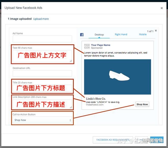
Task: Remove the ad using the X beside 1 of 1
Action: click(x=156, y=31)
